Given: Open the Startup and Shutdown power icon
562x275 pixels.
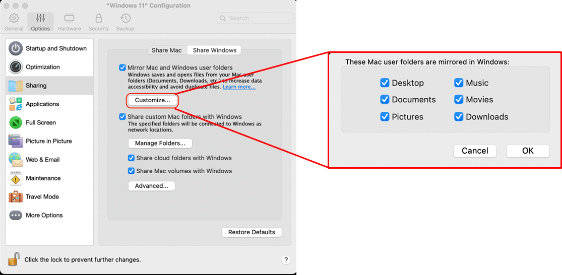Looking at the screenshot, I should click(16, 48).
